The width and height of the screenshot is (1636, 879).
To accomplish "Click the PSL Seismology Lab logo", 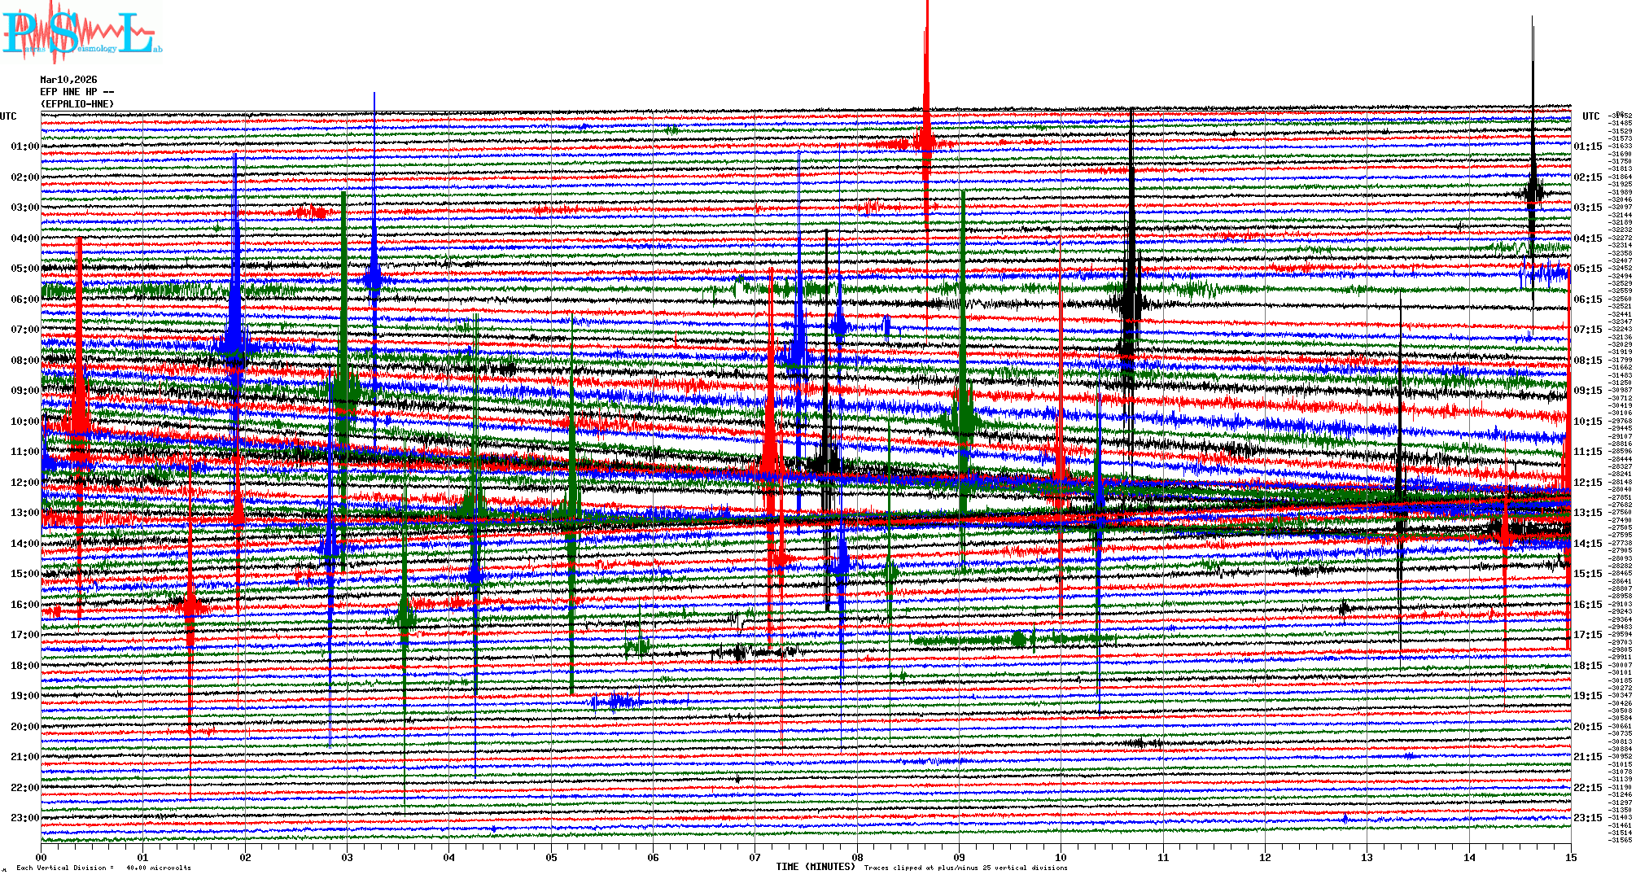I will pos(81,33).
